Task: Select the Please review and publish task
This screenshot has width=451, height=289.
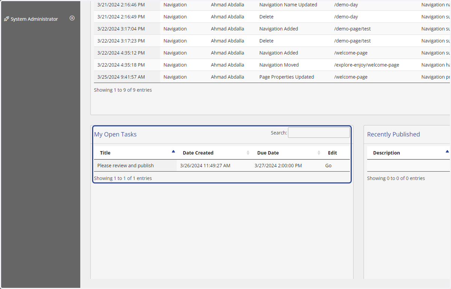Action: coord(126,165)
